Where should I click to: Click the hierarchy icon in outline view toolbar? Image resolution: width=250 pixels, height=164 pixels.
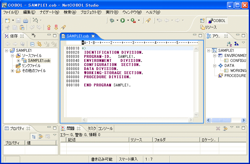(x=236, y=43)
